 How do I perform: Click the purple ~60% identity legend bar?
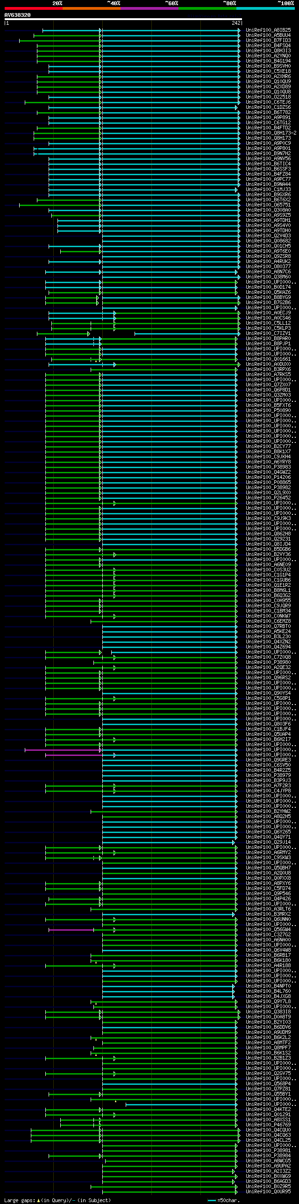tap(149, 8)
